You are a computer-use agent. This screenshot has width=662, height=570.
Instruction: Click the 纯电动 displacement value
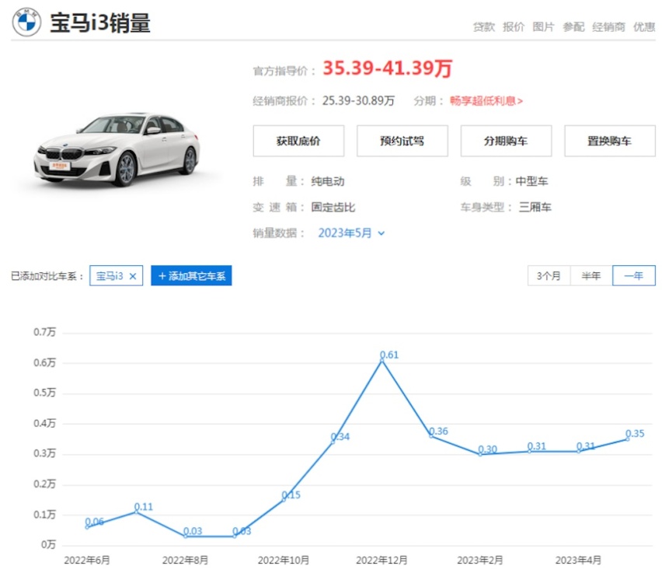point(328,181)
